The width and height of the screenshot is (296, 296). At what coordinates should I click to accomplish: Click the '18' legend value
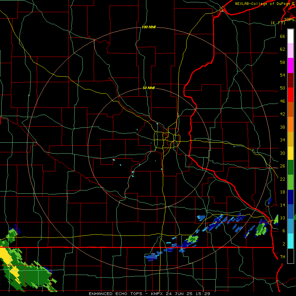[x=283, y=192]
